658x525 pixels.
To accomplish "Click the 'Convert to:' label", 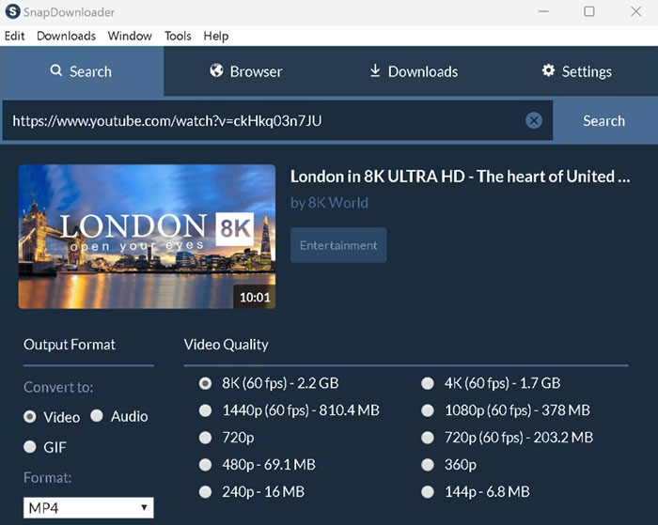I will pos(58,387).
